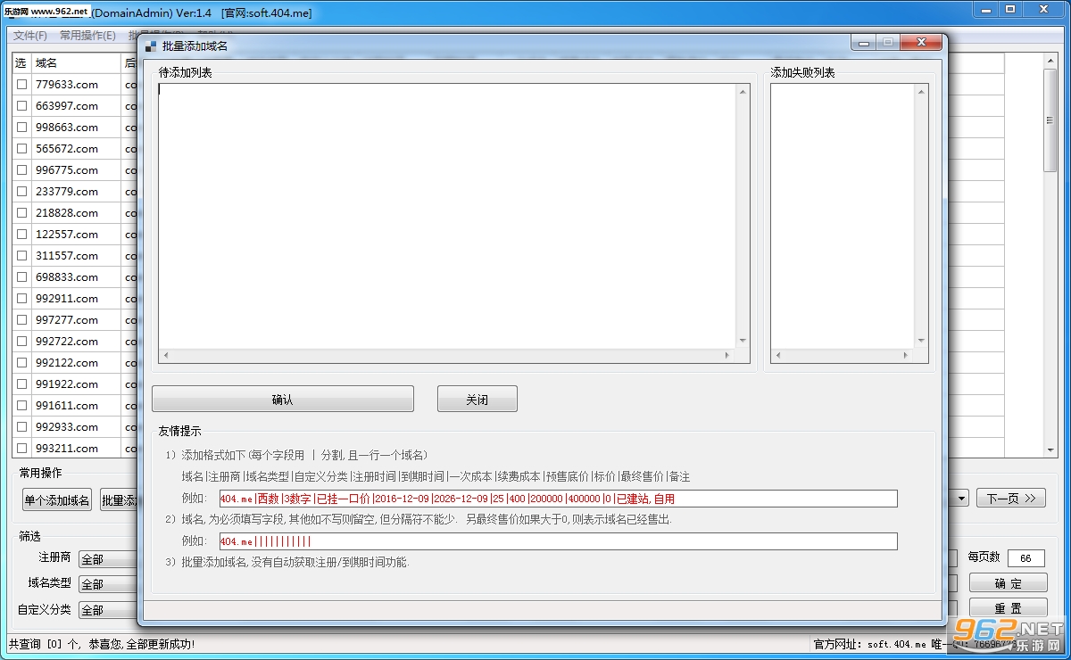Image resolution: width=1071 pixels, height=660 pixels.
Task: Click the 选 column header
Action: coord(21,62)
